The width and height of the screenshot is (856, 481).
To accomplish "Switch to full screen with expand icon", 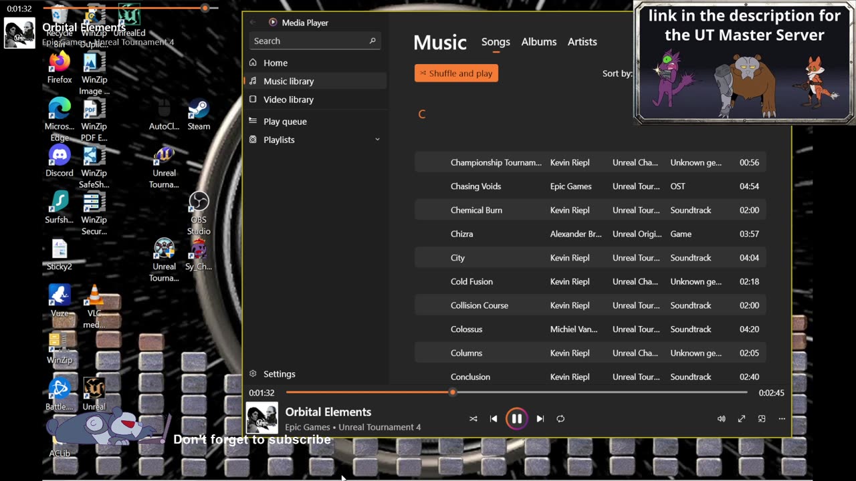I will [x=742, y=419].
